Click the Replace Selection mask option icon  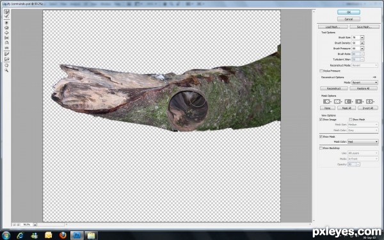click(327, 101)
